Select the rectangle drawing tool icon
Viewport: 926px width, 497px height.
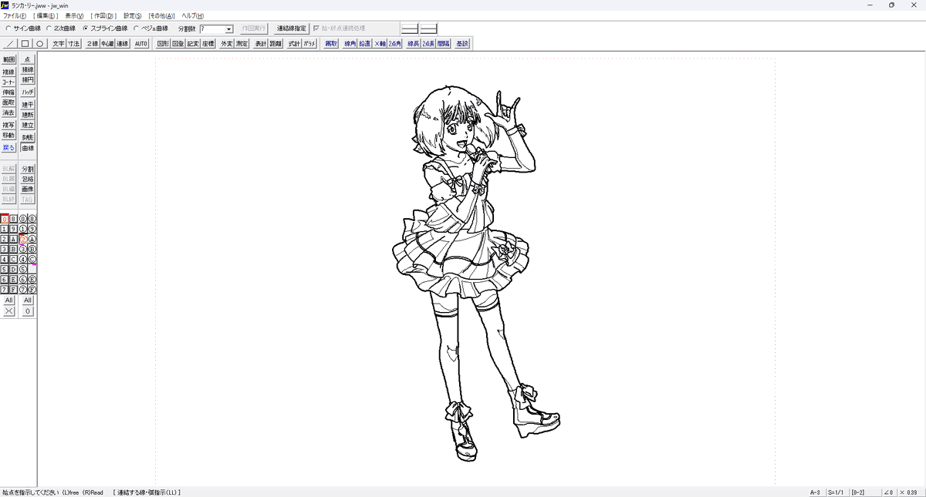tap(25, 44)
